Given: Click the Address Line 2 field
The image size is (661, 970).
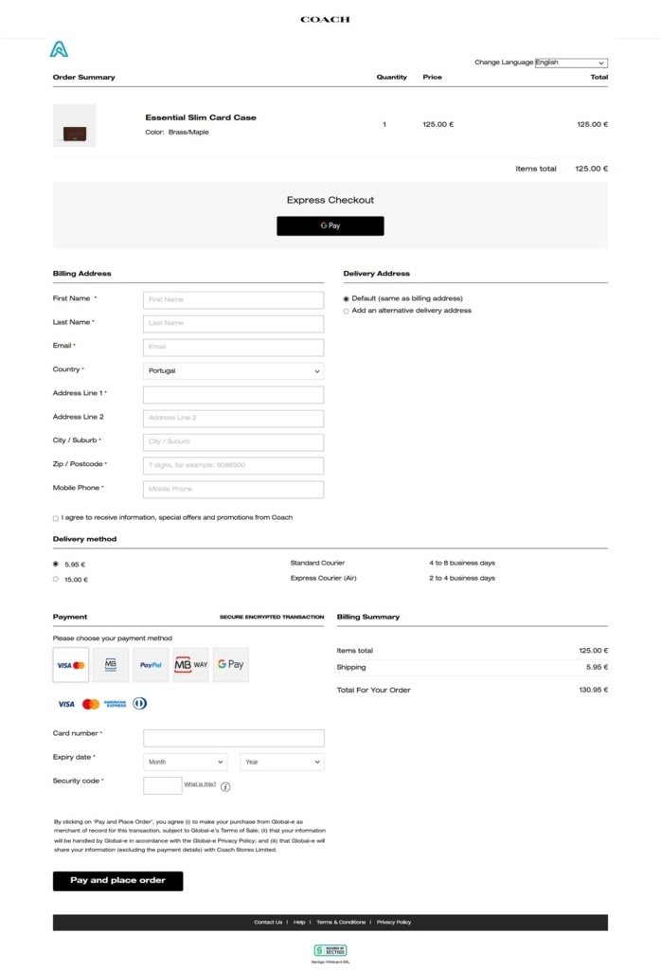Looking at the screenshot, I should pos(233,418).
